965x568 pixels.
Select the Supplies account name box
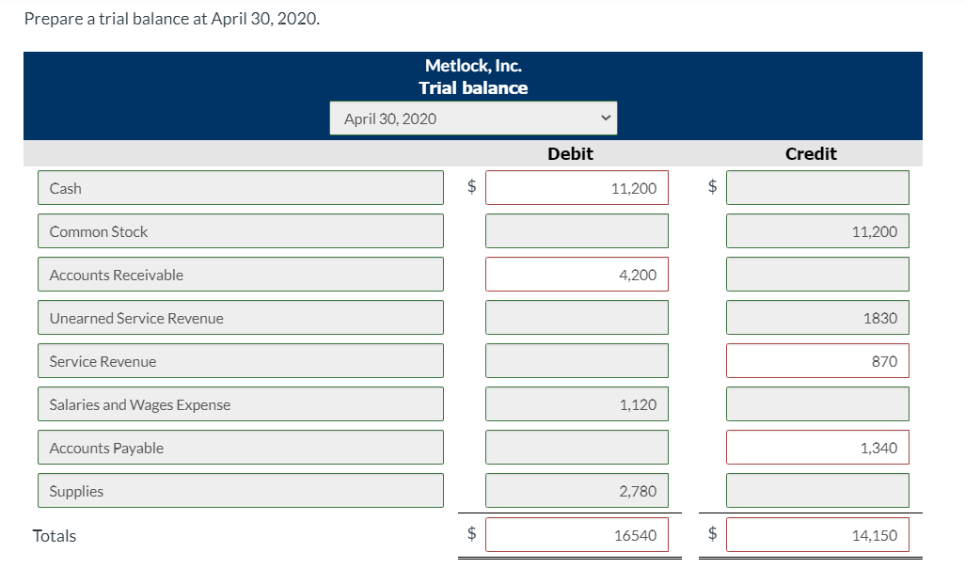(x=240, y=490)
